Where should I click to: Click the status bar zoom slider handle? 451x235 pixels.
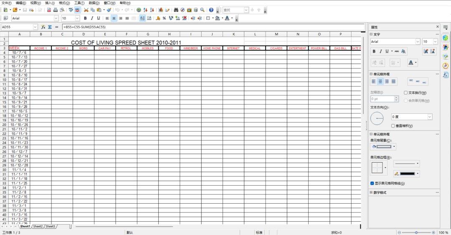(x=416, y=232)
